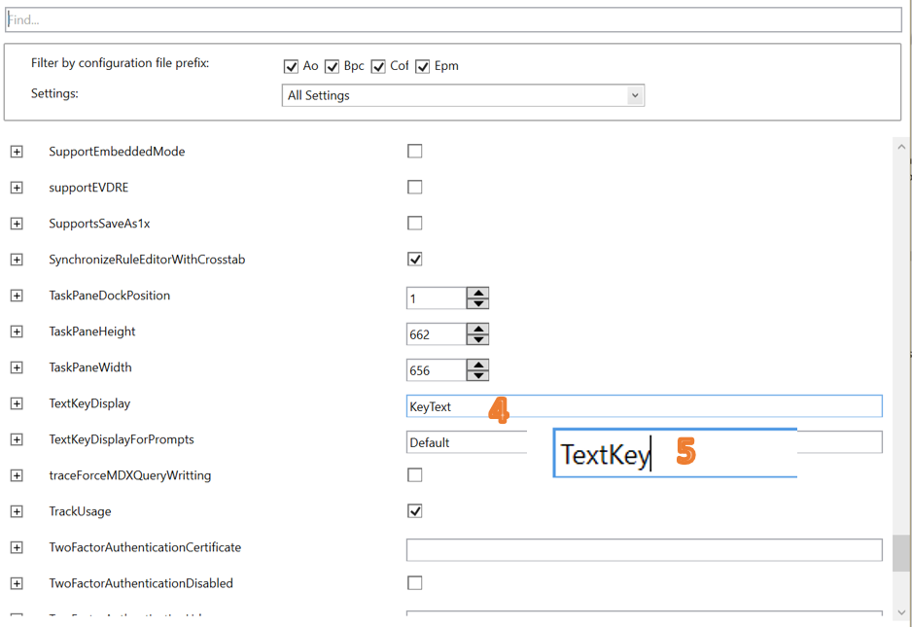Expand the TaskPaneHeight setting row
This screenshot has width=912, height=627.
[x=17, y=332]
